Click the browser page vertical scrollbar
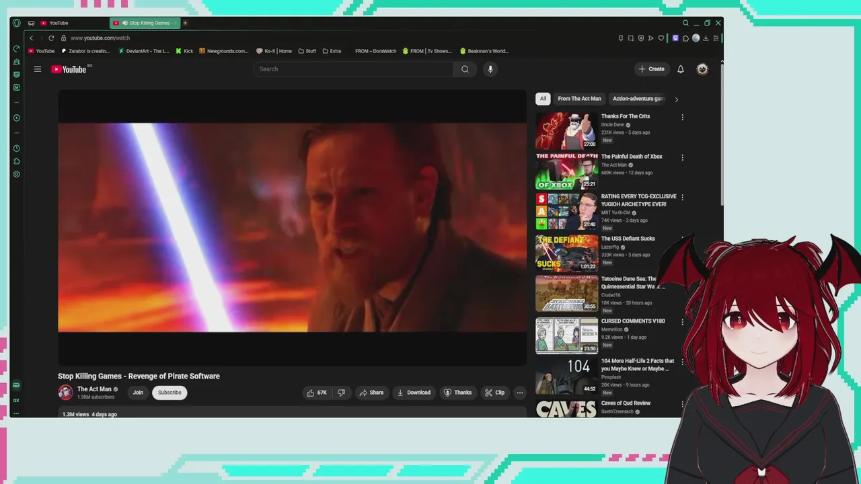861x484 pixels. 722,134
